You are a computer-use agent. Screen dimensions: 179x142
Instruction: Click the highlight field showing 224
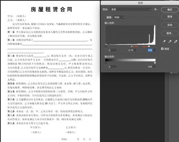[x=152, y=50]
